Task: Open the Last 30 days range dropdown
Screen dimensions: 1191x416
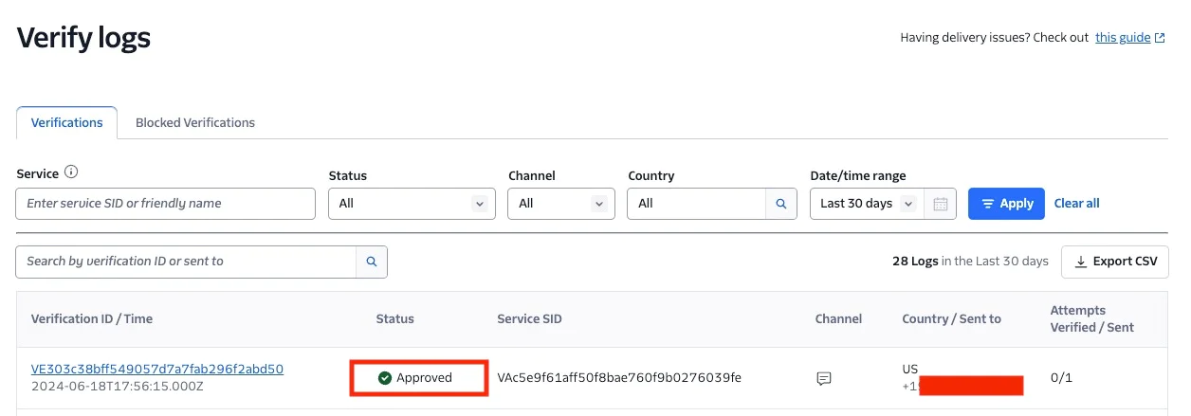Action: point(867,204)
